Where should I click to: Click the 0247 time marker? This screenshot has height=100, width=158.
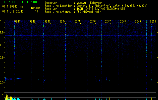click(x=108, y=21)
